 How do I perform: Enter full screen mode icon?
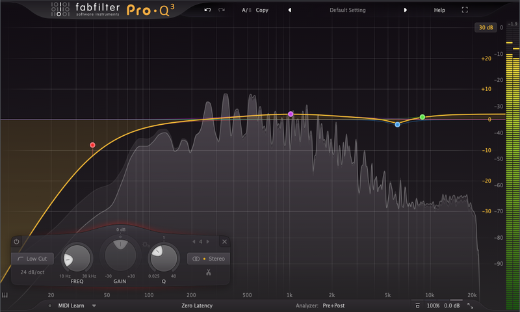click(465, 10)
